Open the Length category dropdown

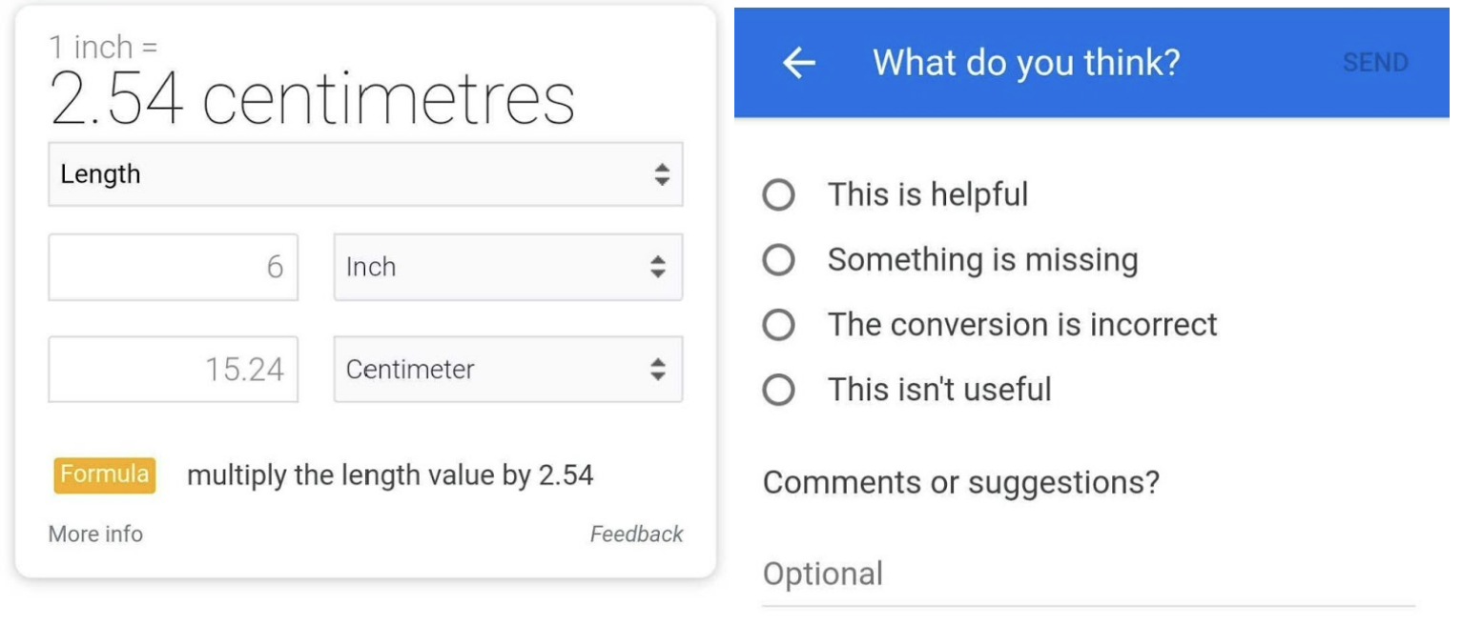(365, 174)
